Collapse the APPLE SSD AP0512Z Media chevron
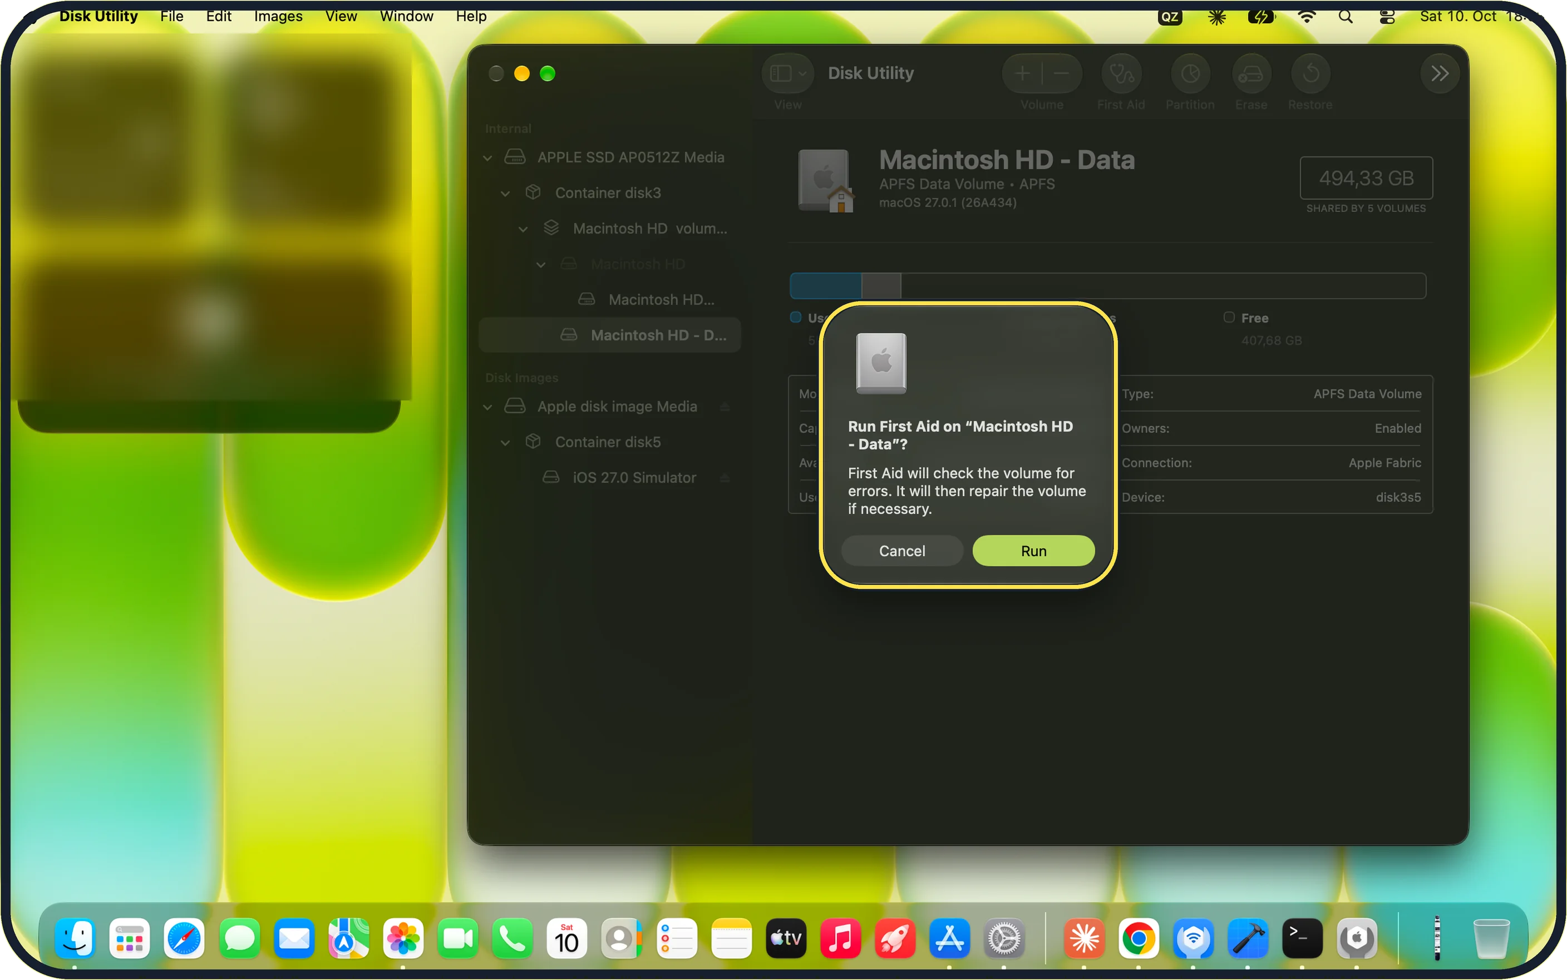Image resolution: width=1567 pixels, height=980 pixels. [487, 157]
